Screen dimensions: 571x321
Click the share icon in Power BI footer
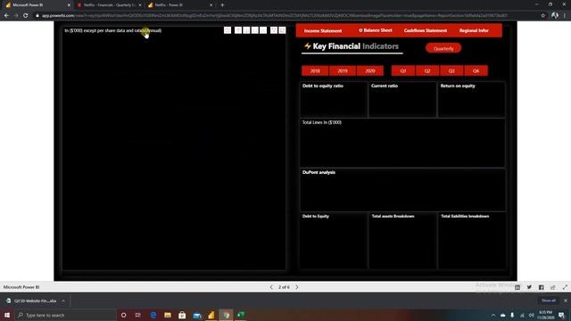(553, 287)
